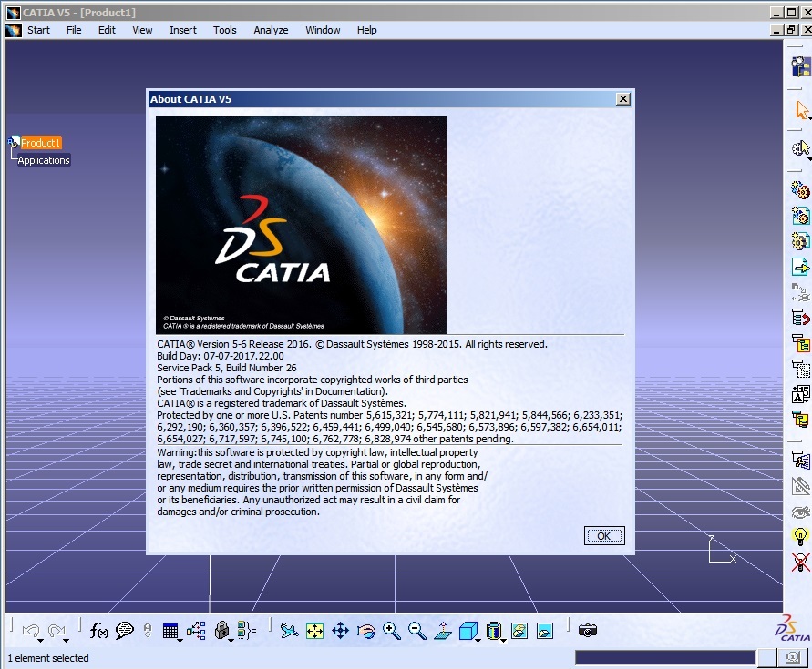The width and height of the screenshot is (812, 669).
Task: Click the compass axis in the viewport
Action: click(722, 550)
